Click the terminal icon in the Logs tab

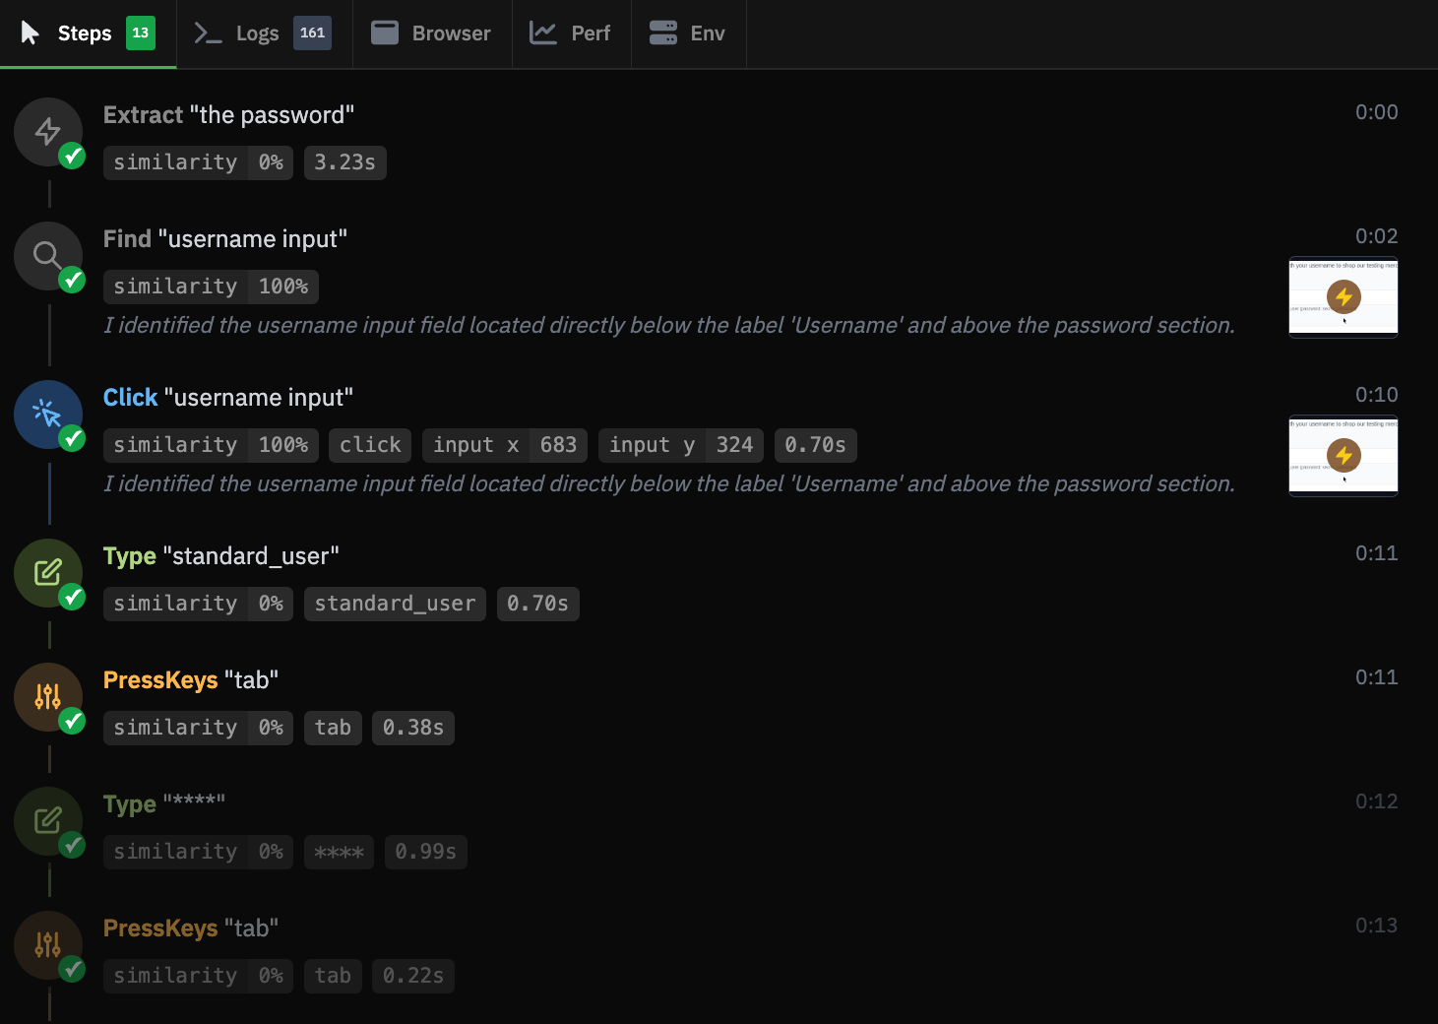pos(208,32)
